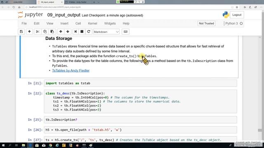The height and width of the screenshot is (148, 264).
Task: Open reading view icon in address bar
Action: [x=232, y=7]
